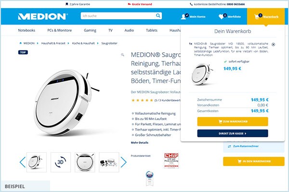Open the Zum Ratenrechner link
Image resolution: width=289 pixels, height=192 pixels.
click(243, 146)
